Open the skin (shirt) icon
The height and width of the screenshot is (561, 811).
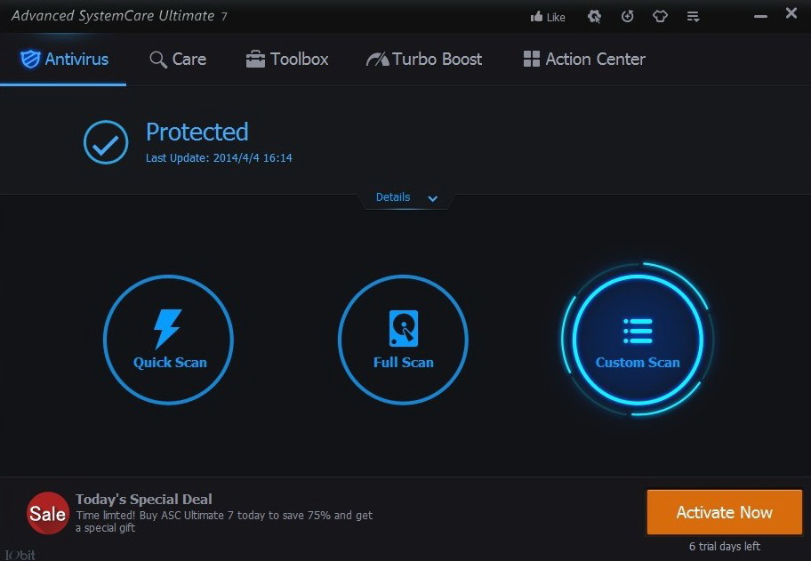click(660, 17)
